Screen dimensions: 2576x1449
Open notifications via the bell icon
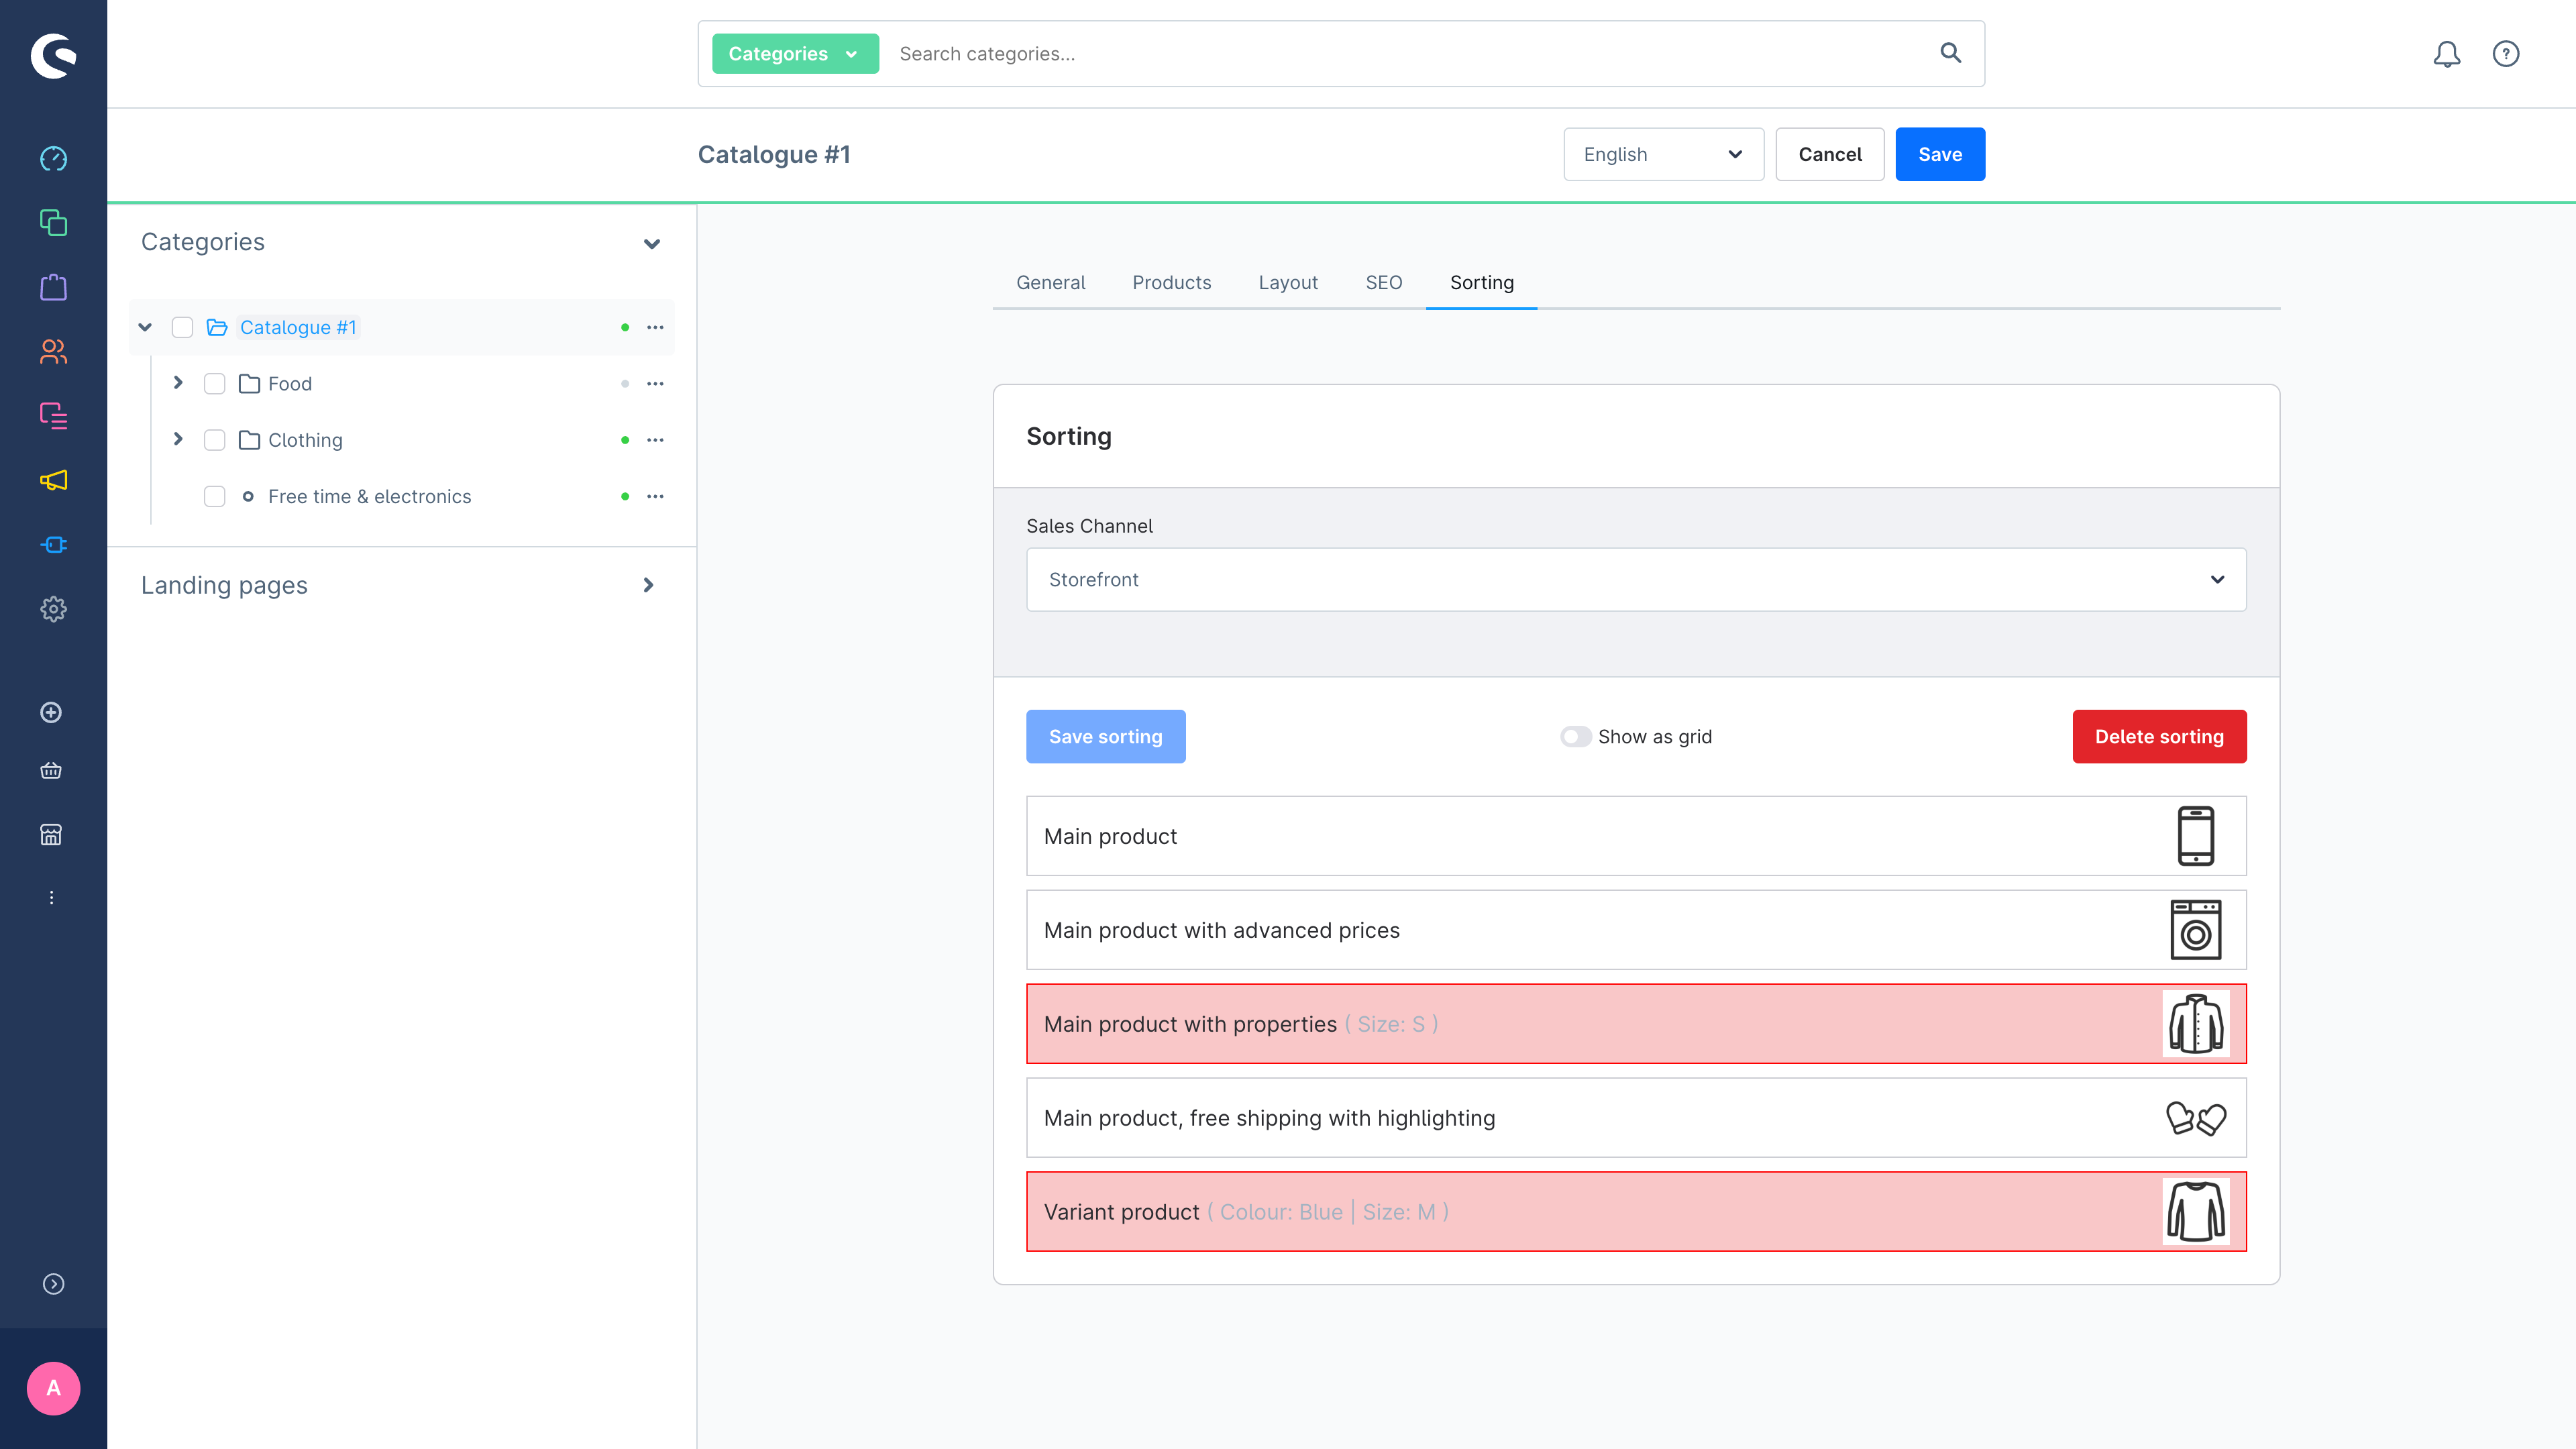pos(2447,53)
